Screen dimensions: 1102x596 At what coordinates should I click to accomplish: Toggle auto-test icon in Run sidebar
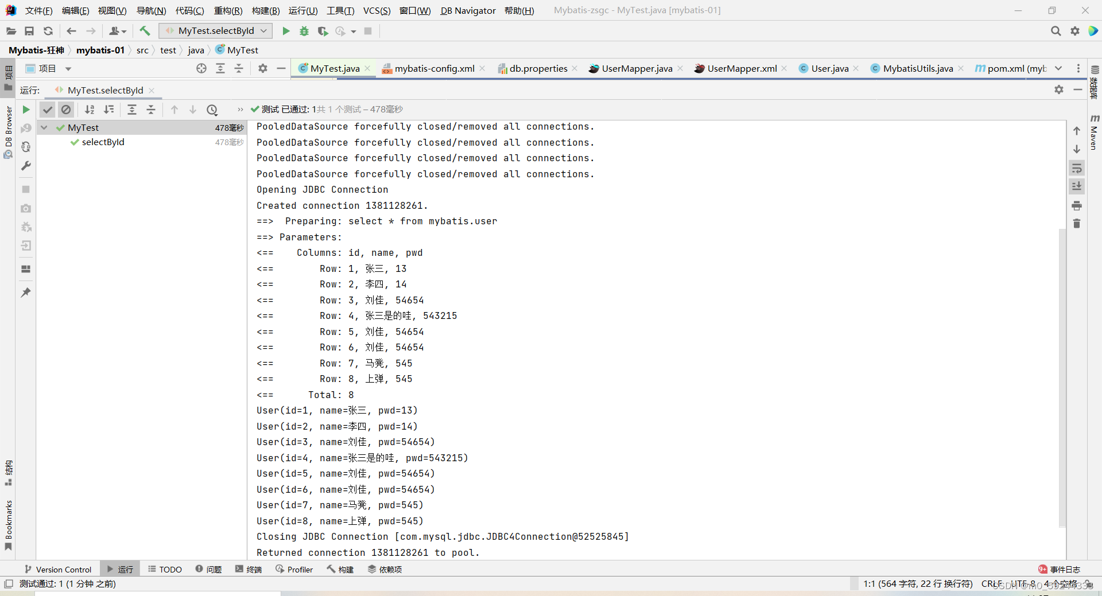[26, 147]
